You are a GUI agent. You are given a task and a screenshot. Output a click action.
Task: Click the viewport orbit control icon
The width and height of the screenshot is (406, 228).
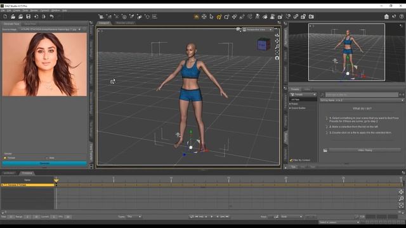coord(277,35)
